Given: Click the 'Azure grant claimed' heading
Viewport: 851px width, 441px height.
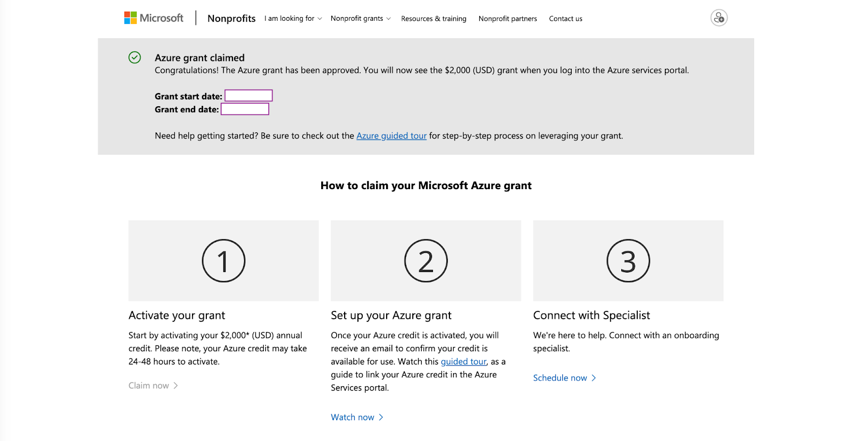Looking at the screenshot, I should 199,58.
